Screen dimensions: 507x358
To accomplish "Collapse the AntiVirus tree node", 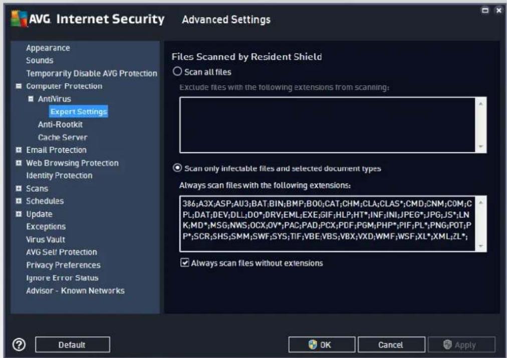I will pos(31,99).
